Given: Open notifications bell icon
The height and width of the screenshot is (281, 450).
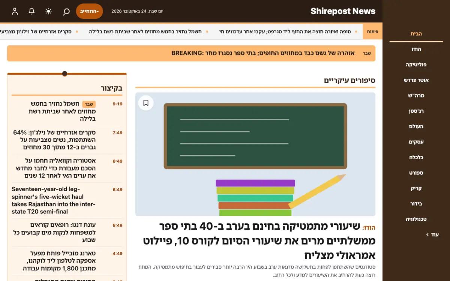Looking at the screenshot, I should click(32, 11).
